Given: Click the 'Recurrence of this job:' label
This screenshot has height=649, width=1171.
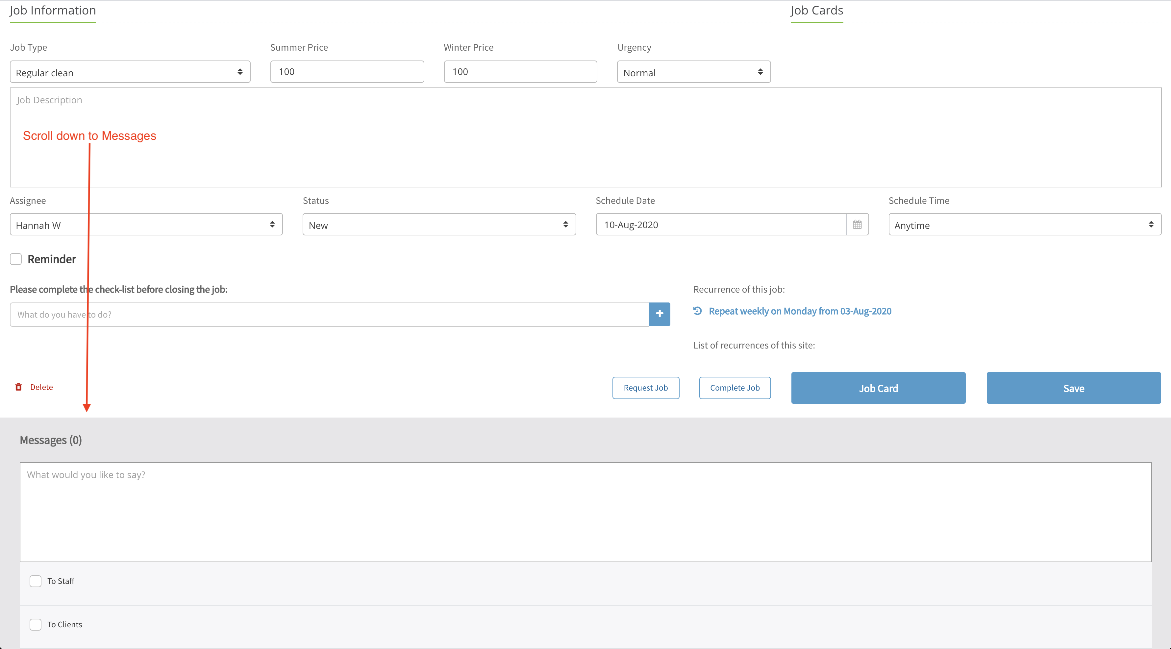Looking at the screenshot, I should 739,290.
